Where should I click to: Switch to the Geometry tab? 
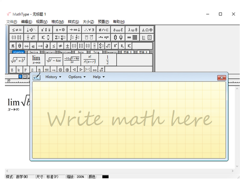tap(112, 52)
